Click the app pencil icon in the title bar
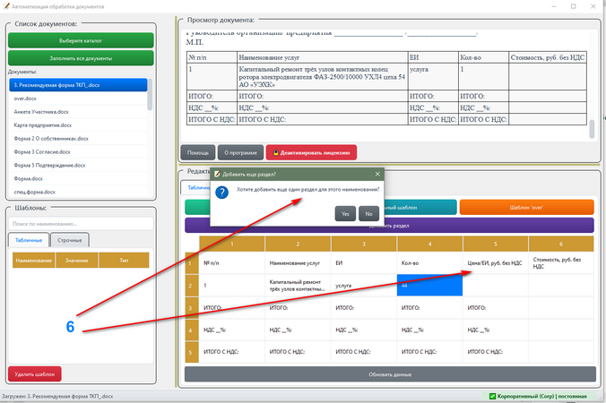This screenshot has width=606, height=403. point(5,6)
